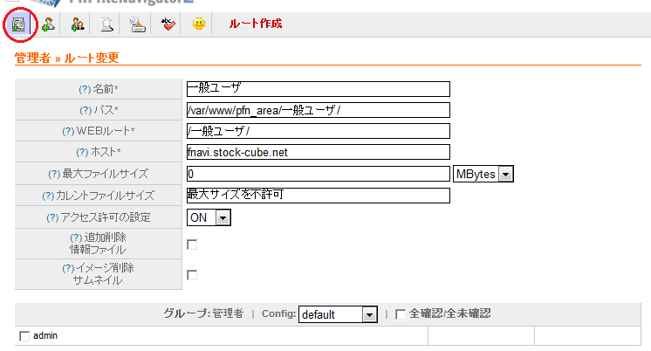Screen dimensions: 651x351
Task: Click the ルート作成 toolbar label
Action: pyautogui.click(x=255, y=24)
